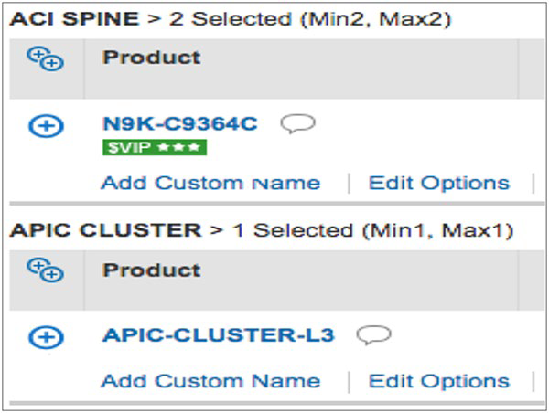Screen dimensions: 549x413
Task: Select Edit Options for APIC-CLUSTER-L3
Action: (x=438, y=380)
